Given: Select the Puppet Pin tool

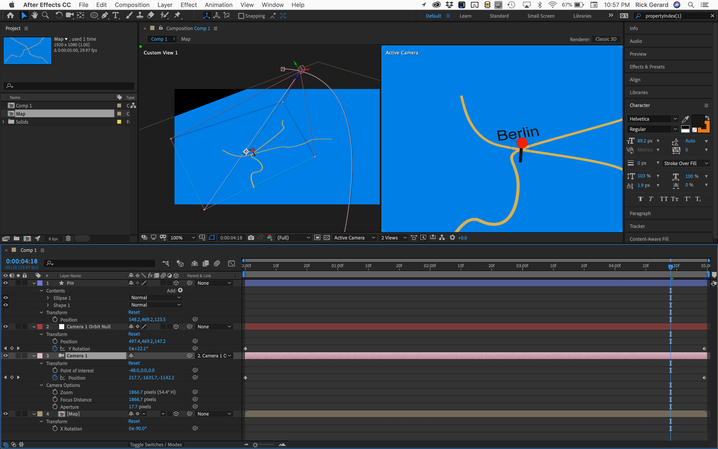Looking at the screenshot, I should (x=177, y=16).
